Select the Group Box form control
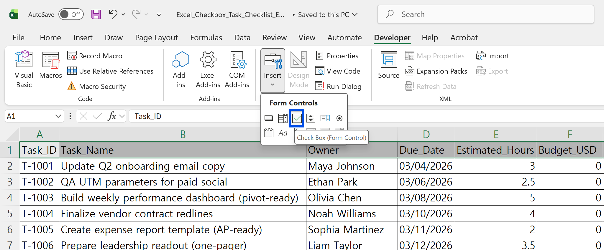The height and width of the screenshot is (250, 604). coord(268,133)
